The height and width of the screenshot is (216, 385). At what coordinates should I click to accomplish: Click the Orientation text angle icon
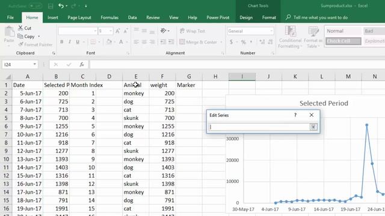point(163,31)
